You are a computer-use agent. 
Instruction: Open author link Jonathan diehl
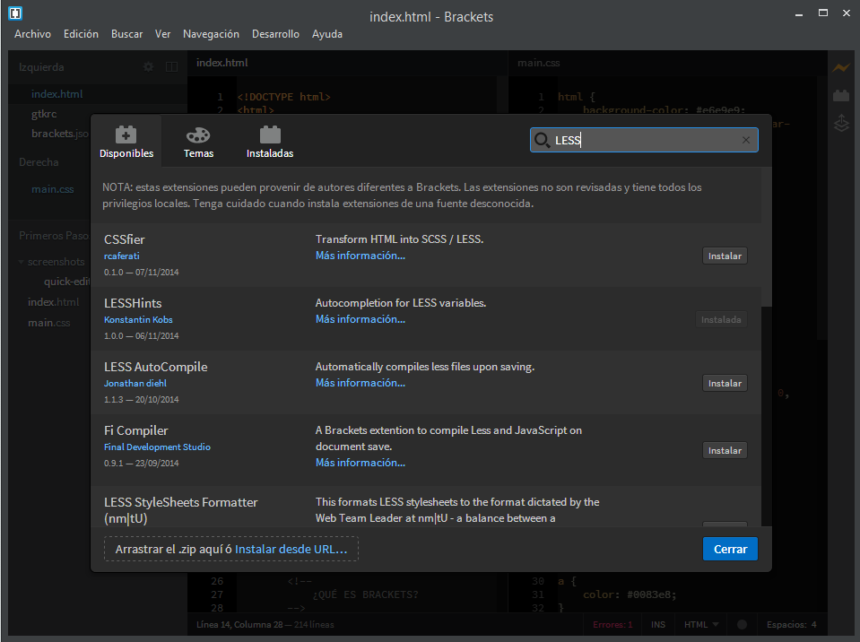click(x=135, y=383)
